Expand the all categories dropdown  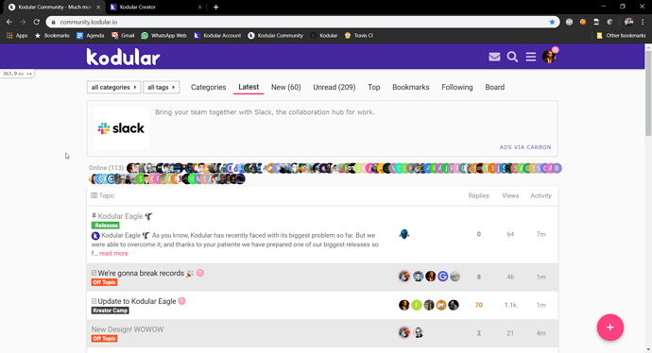click(x=114, y=87)
